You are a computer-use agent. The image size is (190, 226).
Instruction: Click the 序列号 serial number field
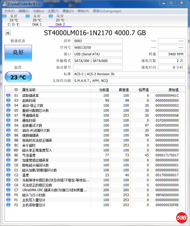(98, 48)
